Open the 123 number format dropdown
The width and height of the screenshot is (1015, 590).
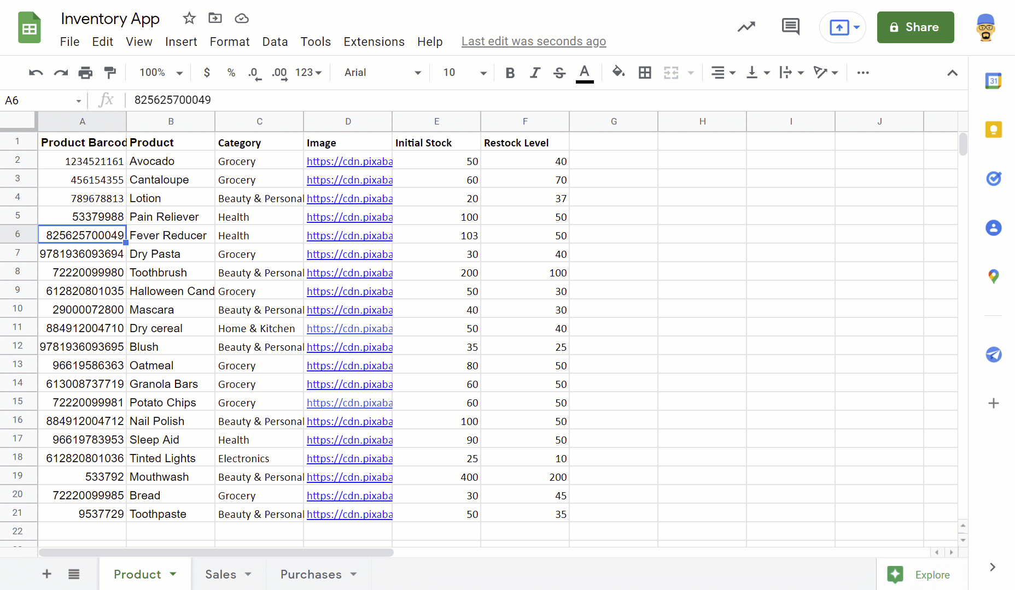click(x=308, y=73)
